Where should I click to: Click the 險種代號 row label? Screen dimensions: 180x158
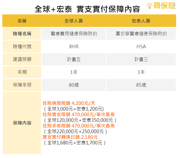point(22,47)
